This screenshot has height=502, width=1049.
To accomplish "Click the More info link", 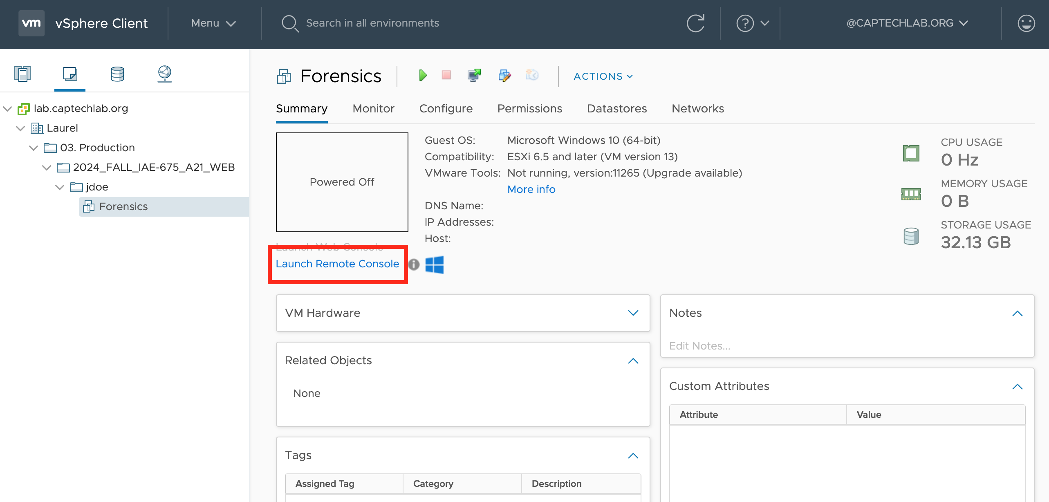I will pos(531,189).
